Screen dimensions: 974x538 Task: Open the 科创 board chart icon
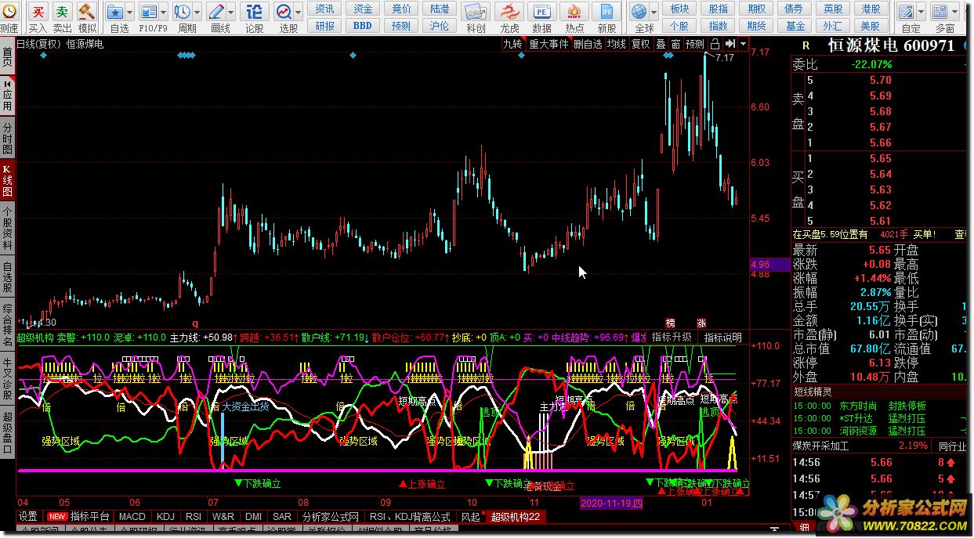(475, 13)
